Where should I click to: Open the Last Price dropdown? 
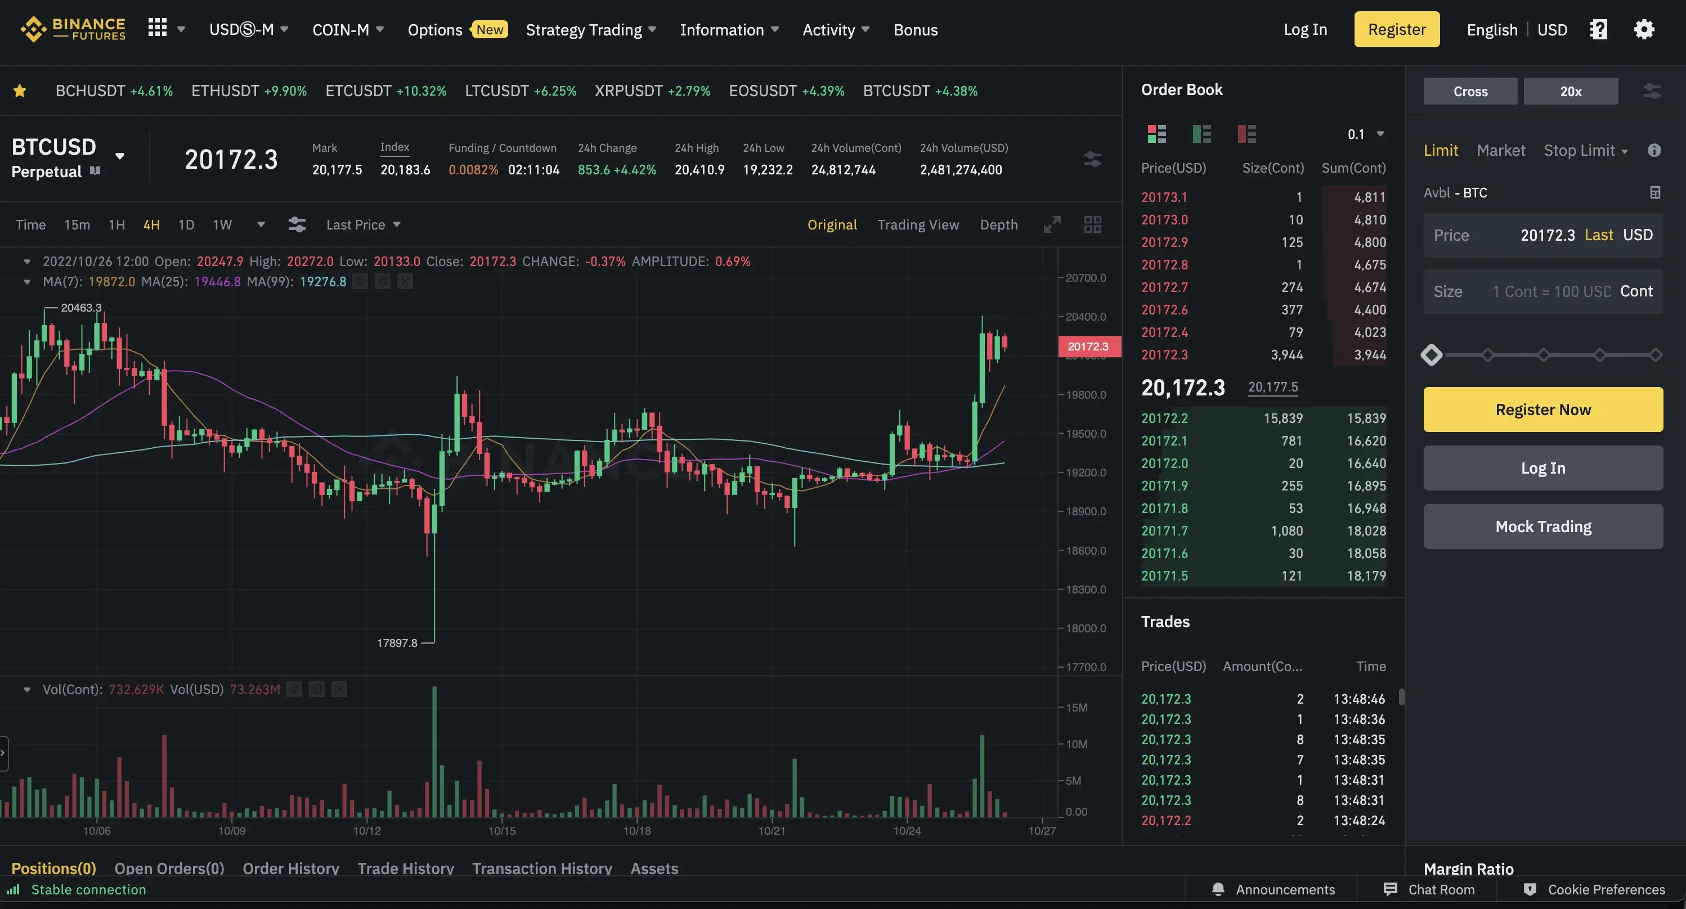363,224
